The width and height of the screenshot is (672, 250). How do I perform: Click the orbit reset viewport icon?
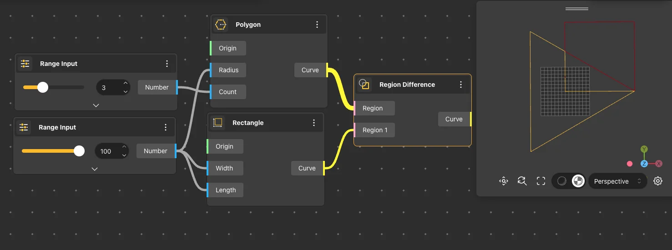[x=522, y=181]
